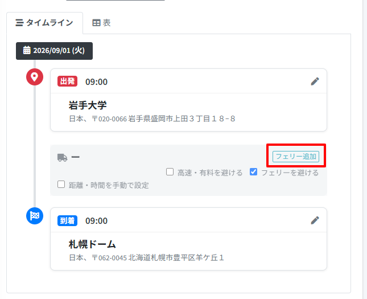Edit the 到着 card with pencil icon
367x299 pixels.
[315, 220]
